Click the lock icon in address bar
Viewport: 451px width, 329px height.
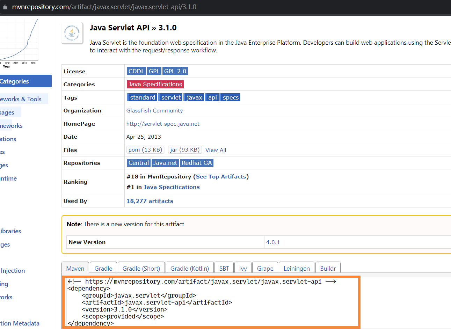pos(5,7)
